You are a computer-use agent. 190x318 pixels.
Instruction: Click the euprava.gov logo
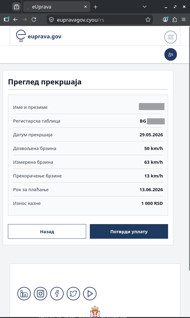pos(39,36)
